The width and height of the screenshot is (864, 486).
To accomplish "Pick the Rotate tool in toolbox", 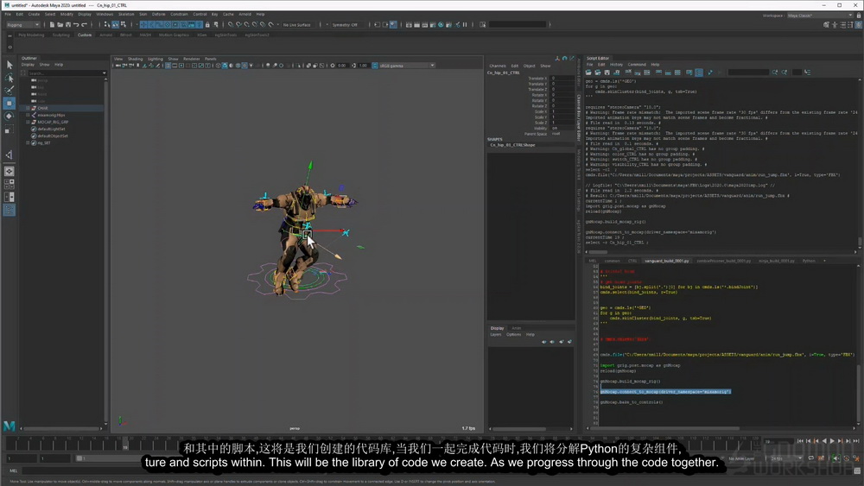I will (x=10, y=117).
